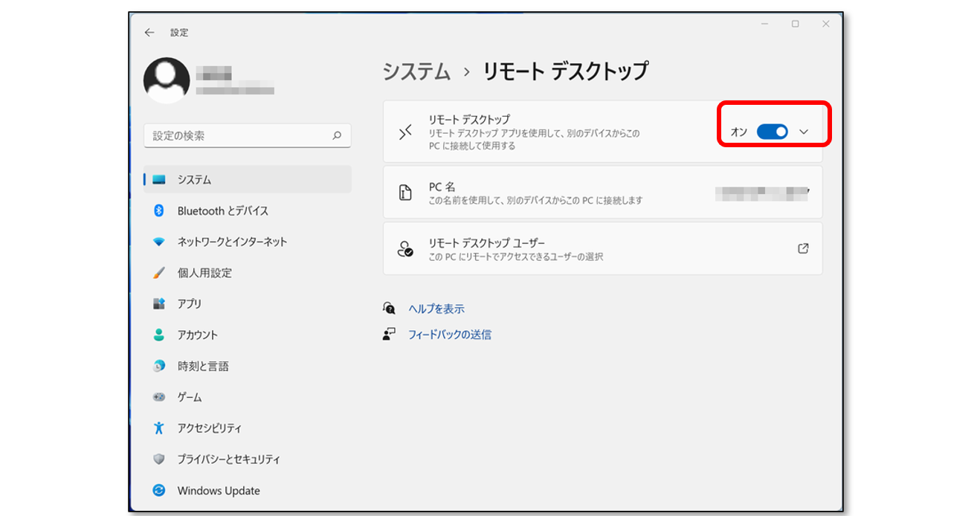Open Bluetooth とデバイス settings
The width and height of the screenshot is (977, 516).
tap(248, 211)
